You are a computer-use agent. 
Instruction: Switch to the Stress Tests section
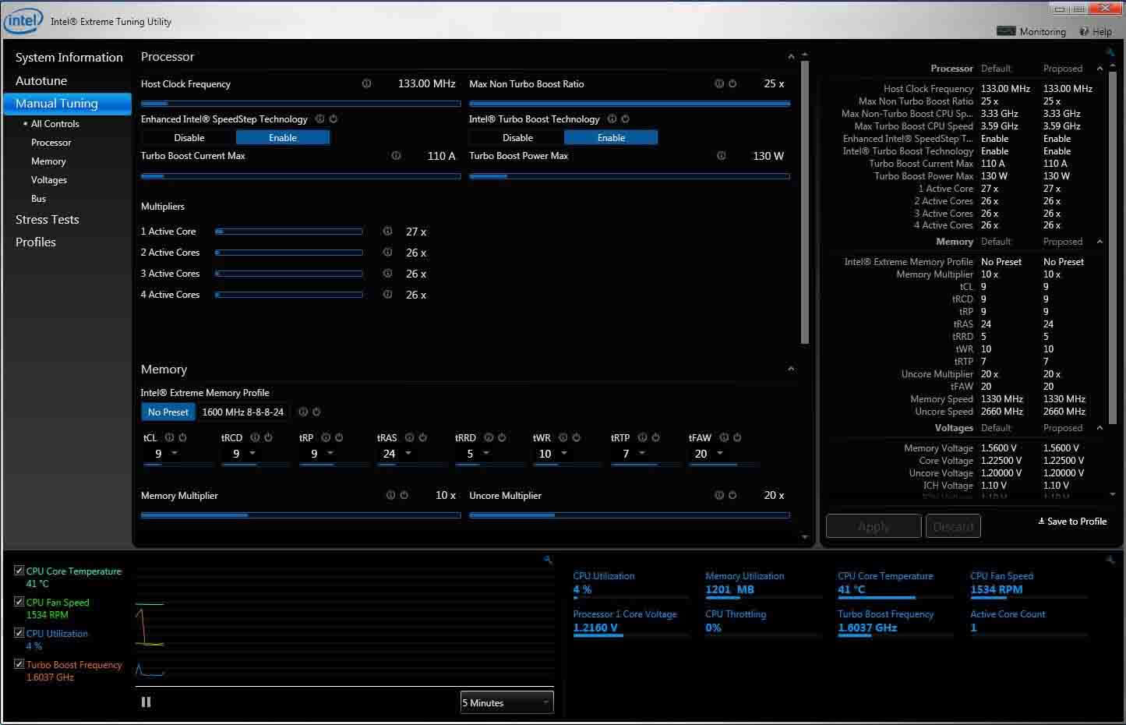click(48, 220)
